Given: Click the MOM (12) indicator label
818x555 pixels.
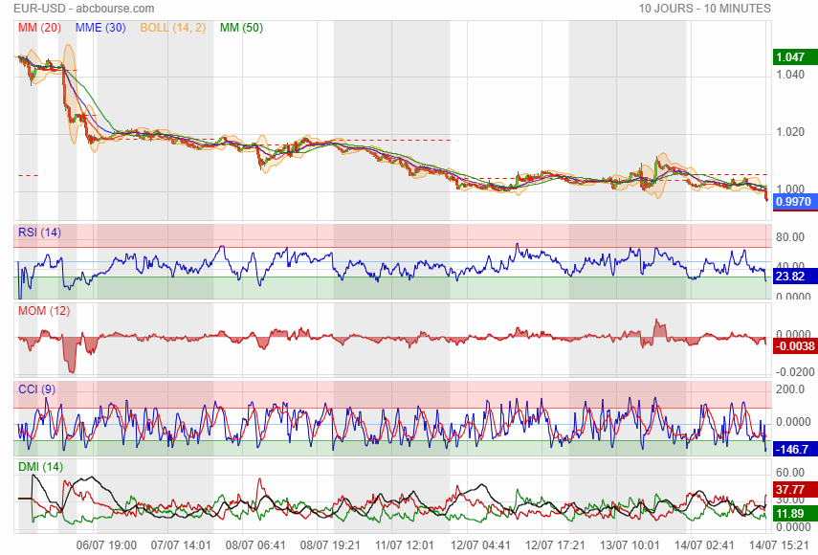Looking at the screenshot, I should point(44,311).
